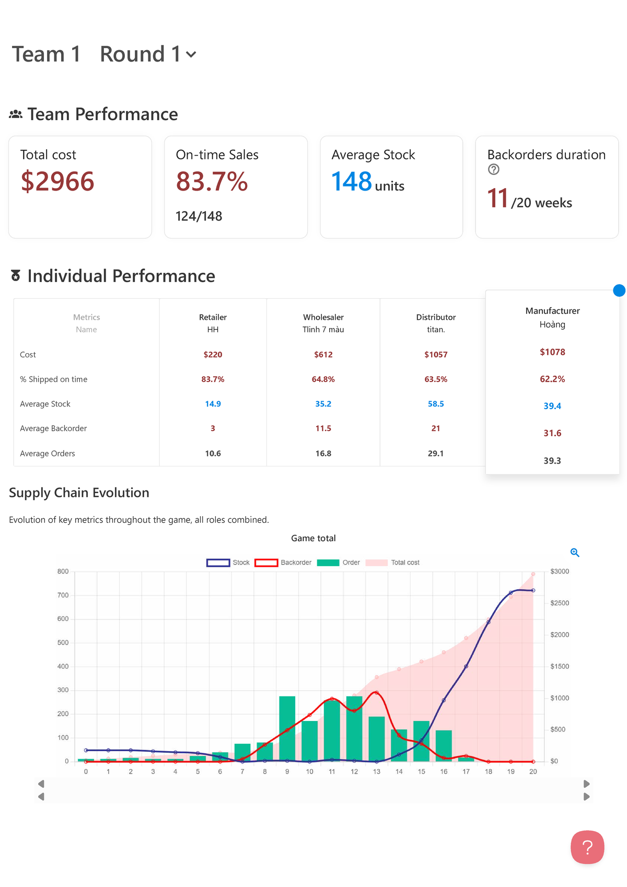This screenshot has height=887, width=627.
Task: Toggle the Total cost legend entry
Action: [392, 563]
